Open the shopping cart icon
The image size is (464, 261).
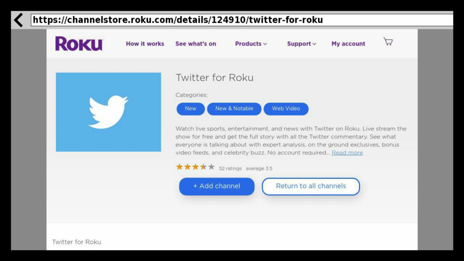click(x=388, y=41)
